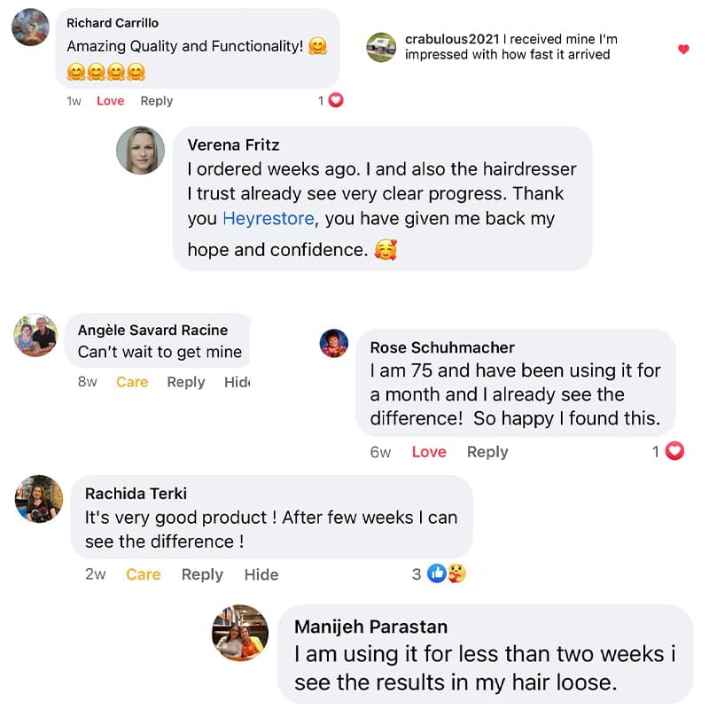
Task: Click the Rachida Terki name link
Action: pos(136,494)
